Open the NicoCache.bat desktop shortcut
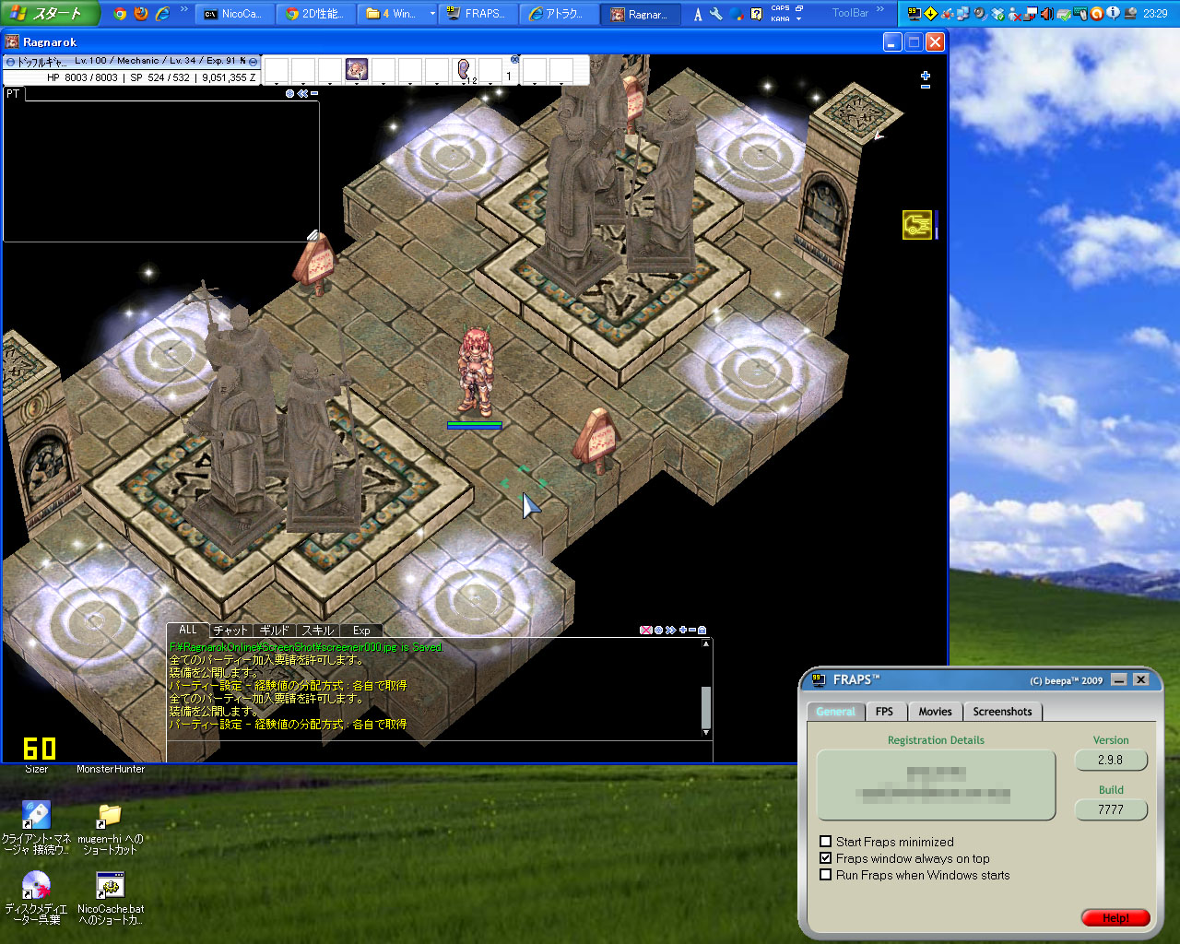 111,899
